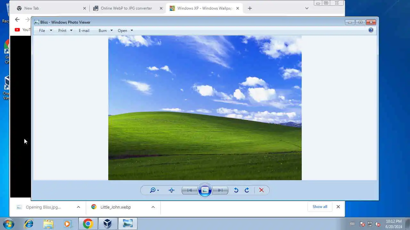
Task: Switch to Chrome on the taskbar
Action: coord(88,224)
